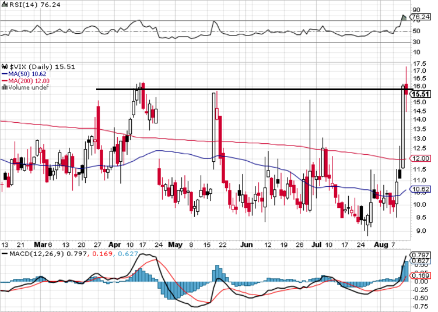438x312 pixels.
Task: Click the 17.5 price axis label
Action: pos(419,63)
